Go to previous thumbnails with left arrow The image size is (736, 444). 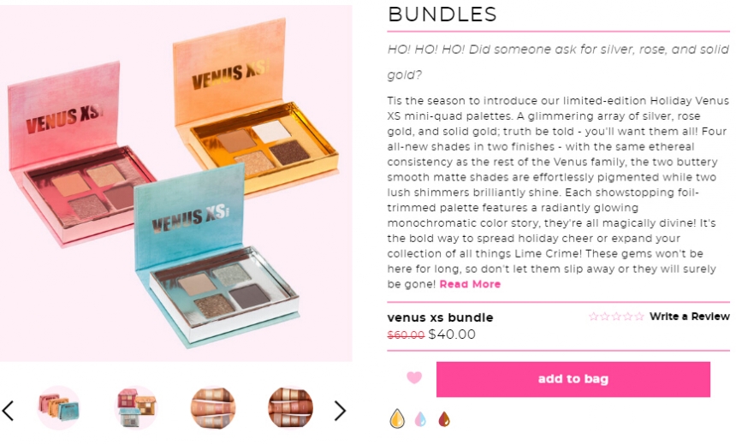coord(9,411)
